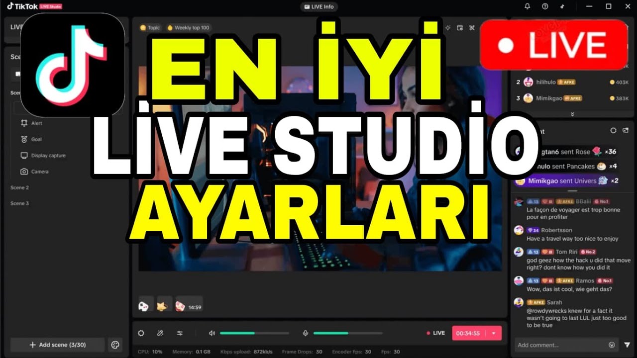Mute the speaker output
Screen dimensions: 637x358
click(212, 333)
